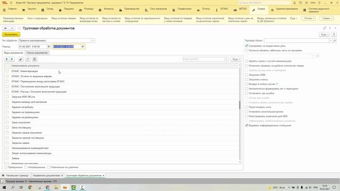Open the Администрирование section

285,9
